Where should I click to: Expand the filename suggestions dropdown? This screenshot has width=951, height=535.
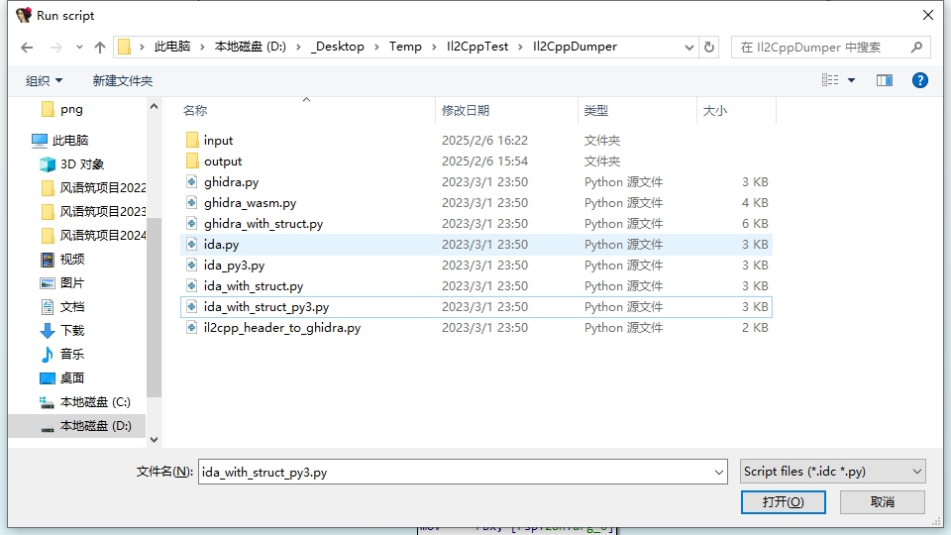click(719, 473)
